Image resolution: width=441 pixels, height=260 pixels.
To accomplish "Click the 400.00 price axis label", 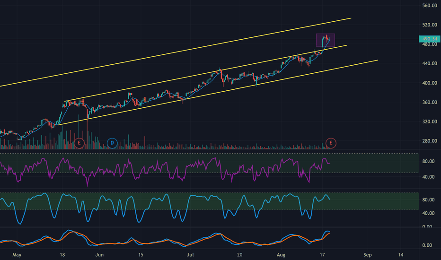I will pos(430,83).
